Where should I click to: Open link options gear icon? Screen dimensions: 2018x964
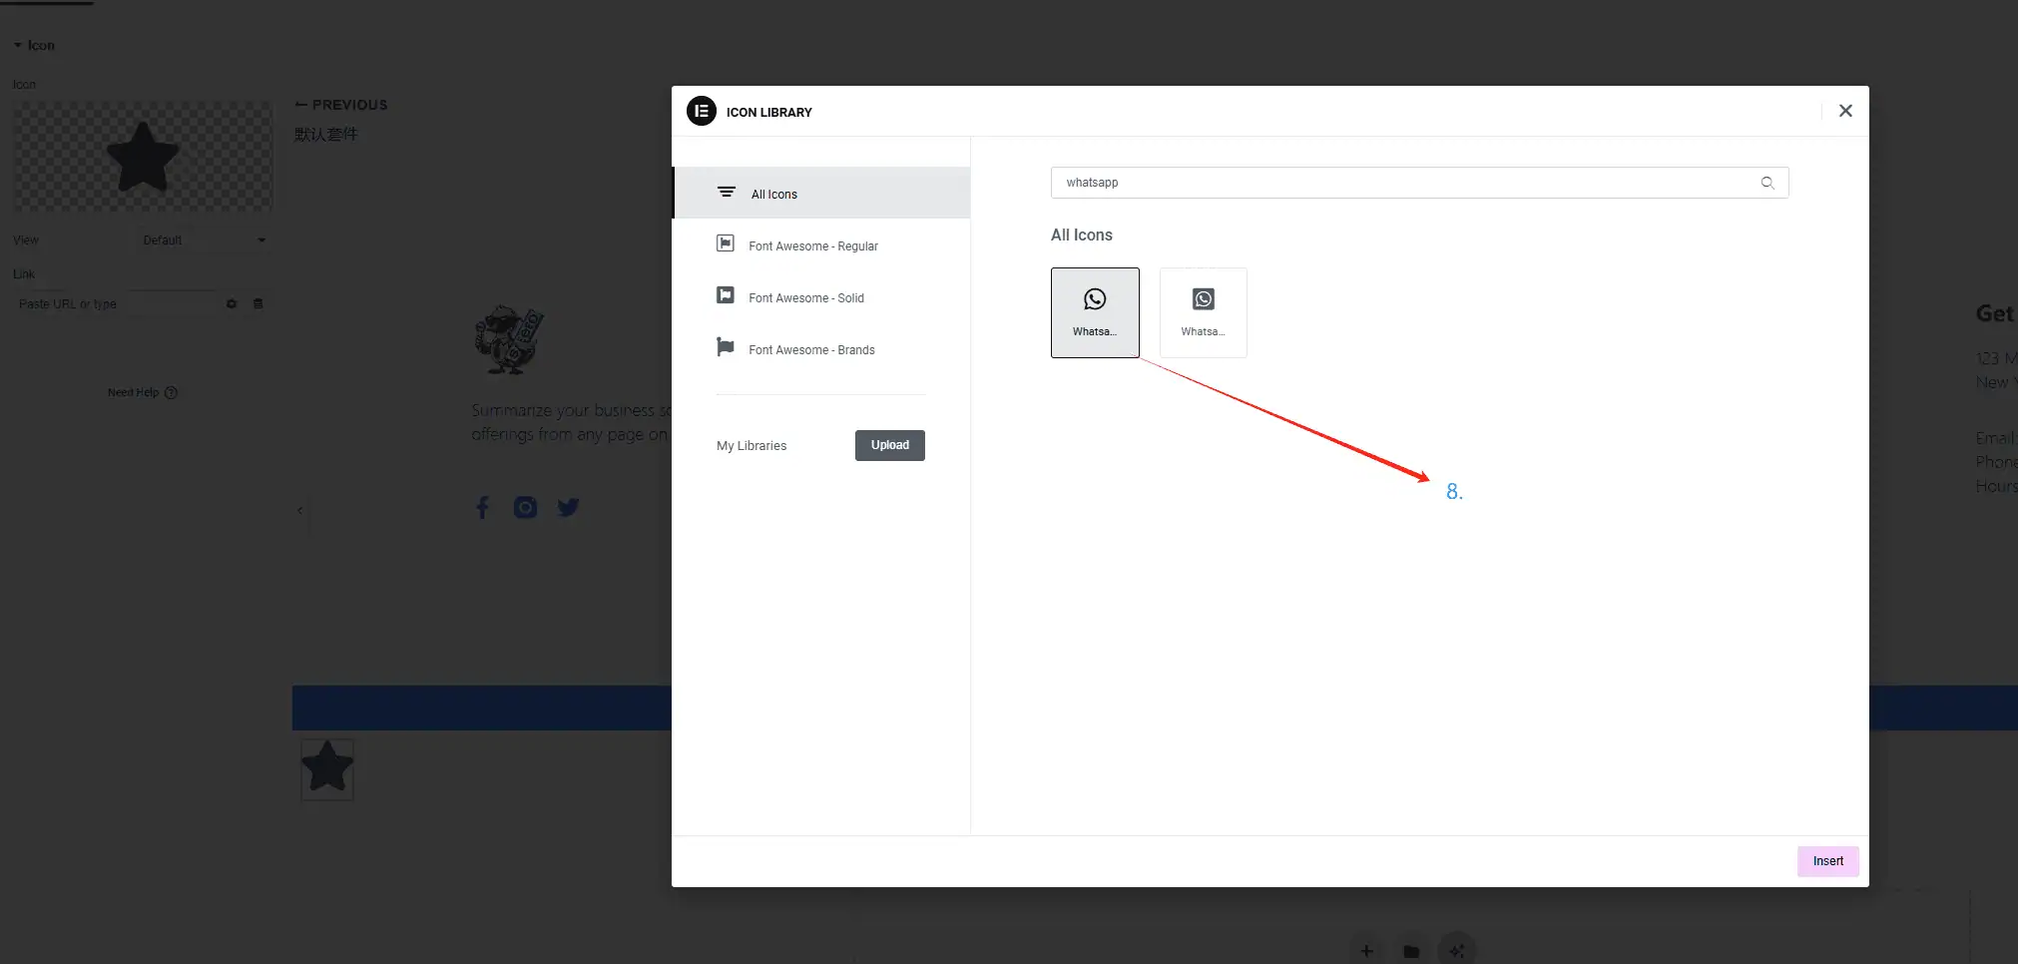pos(232,303)
